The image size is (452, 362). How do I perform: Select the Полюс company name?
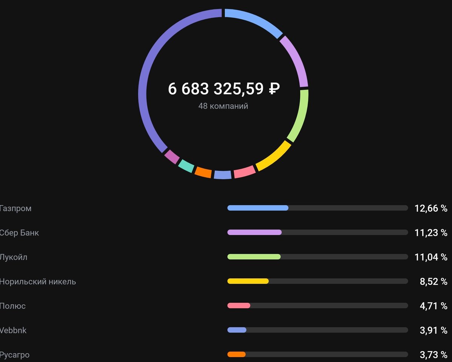[x=13, y=306]
